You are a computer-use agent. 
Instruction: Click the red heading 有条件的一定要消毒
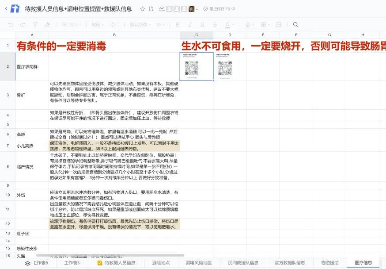coord(61,46)
